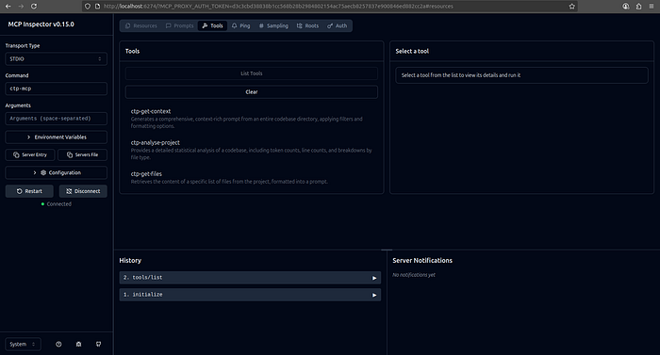The image size is (660, 355).
Task: Click the Clear button in Tools panel
Action: [252, 92]
